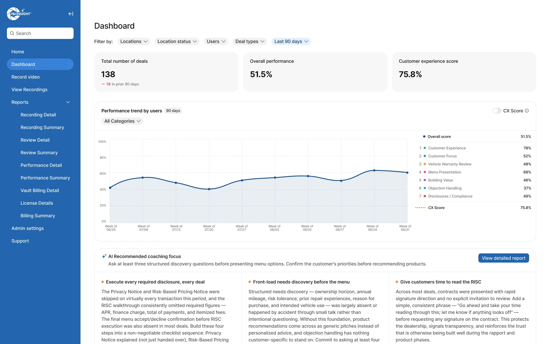Viewport: 550px width, 344px height.
Task: Open Recording Summary report
Action: pos(42,127)
